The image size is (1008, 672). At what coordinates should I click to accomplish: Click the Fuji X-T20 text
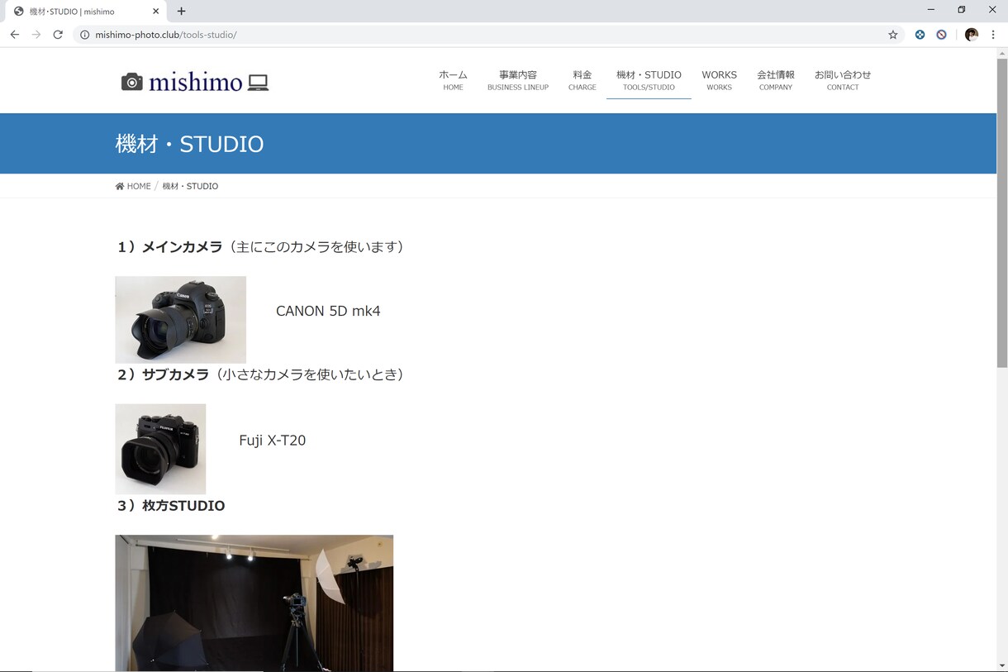(x=273, y=441)
